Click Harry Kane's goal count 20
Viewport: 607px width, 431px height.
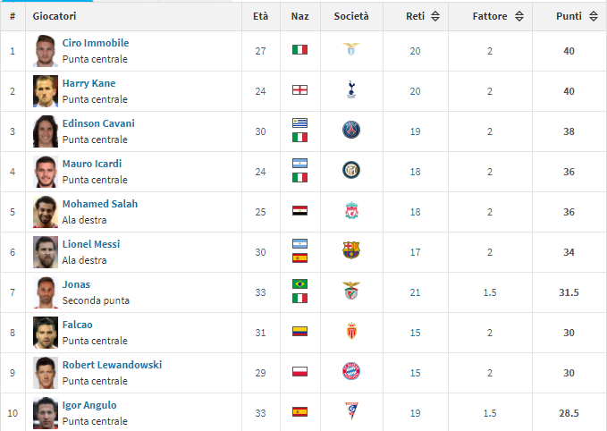pos(415,91)
